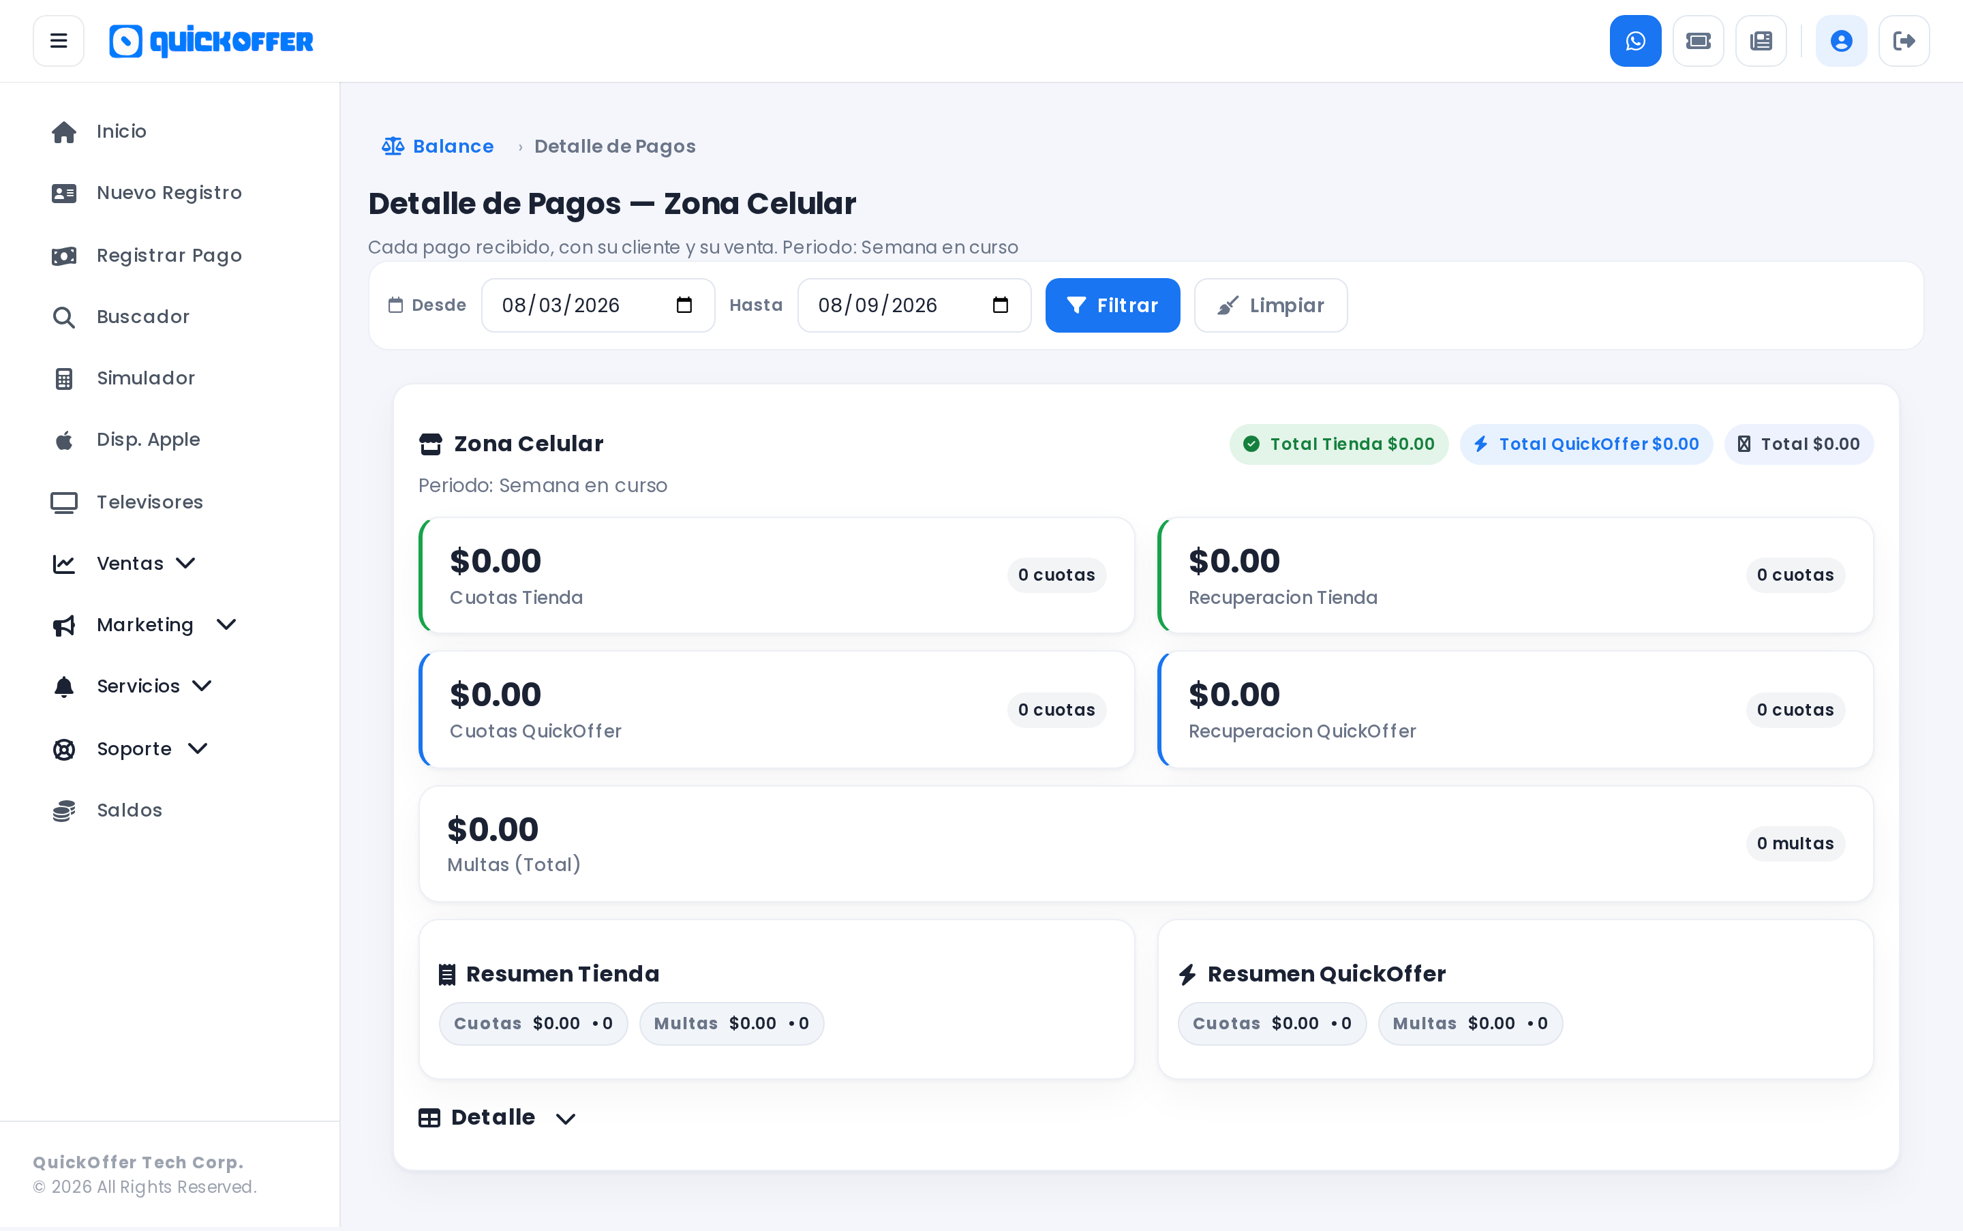The image size is (1963, 1231).
Task: Follow the Balance breadcrumb link
Action: [x=437, y=147]
